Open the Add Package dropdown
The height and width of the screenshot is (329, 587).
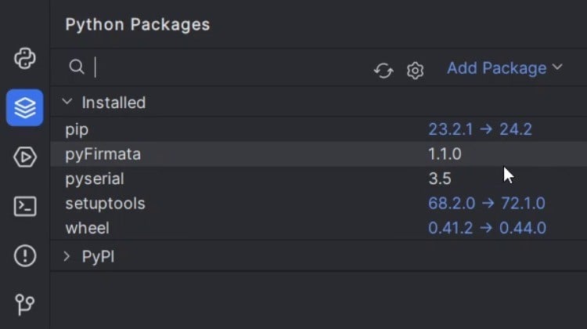504,68
